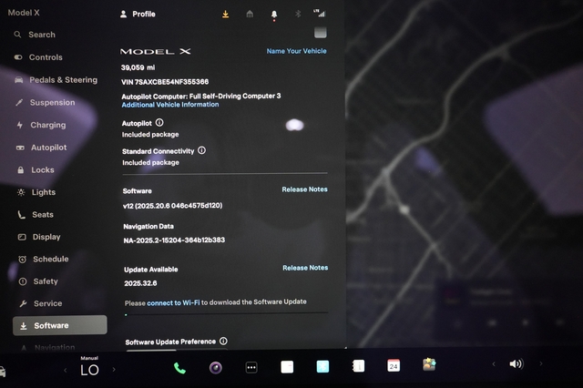
Task: Click the Name Your Vehicle link
Action: point(296,52)
